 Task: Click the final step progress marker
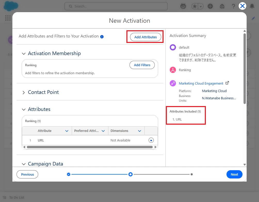point(192,174)
